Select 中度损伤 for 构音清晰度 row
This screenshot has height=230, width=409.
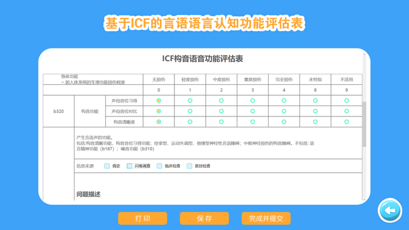click(221, 122)
